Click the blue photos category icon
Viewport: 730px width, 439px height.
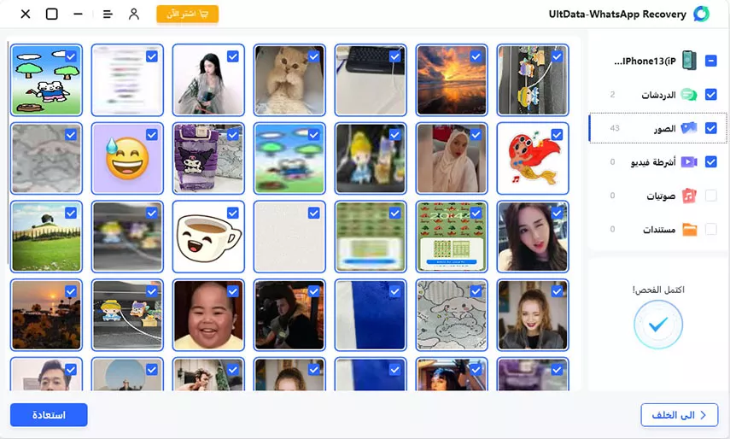[688, 128]
